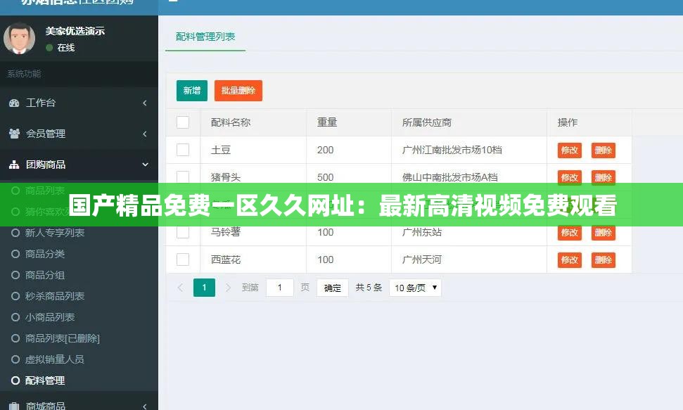Check the select-all checkbox in table header
The width and height of the screenshot is (683, 410).
pos(183,122)
